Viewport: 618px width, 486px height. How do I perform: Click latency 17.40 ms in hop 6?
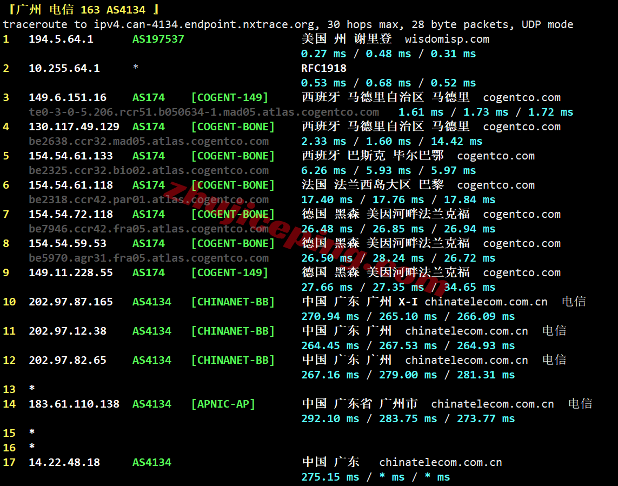pyautogui.click(x=327, y=199)
